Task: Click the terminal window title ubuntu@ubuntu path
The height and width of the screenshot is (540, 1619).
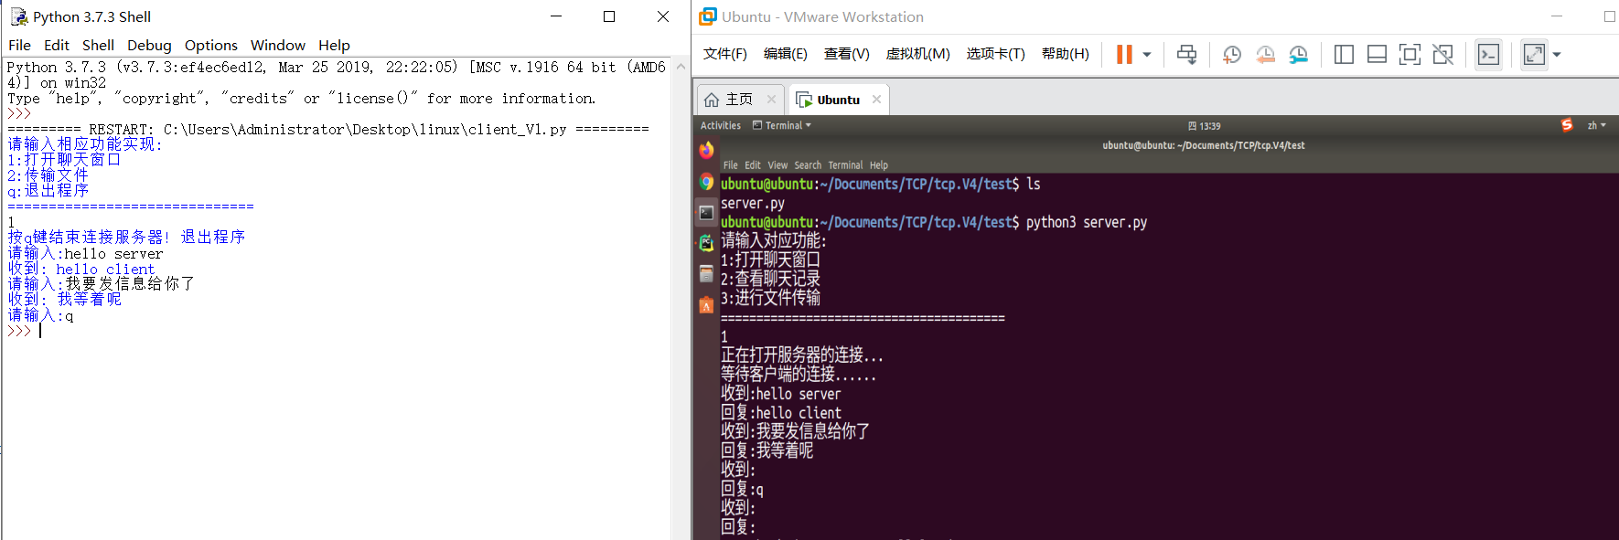Action: click(1203, 145)
